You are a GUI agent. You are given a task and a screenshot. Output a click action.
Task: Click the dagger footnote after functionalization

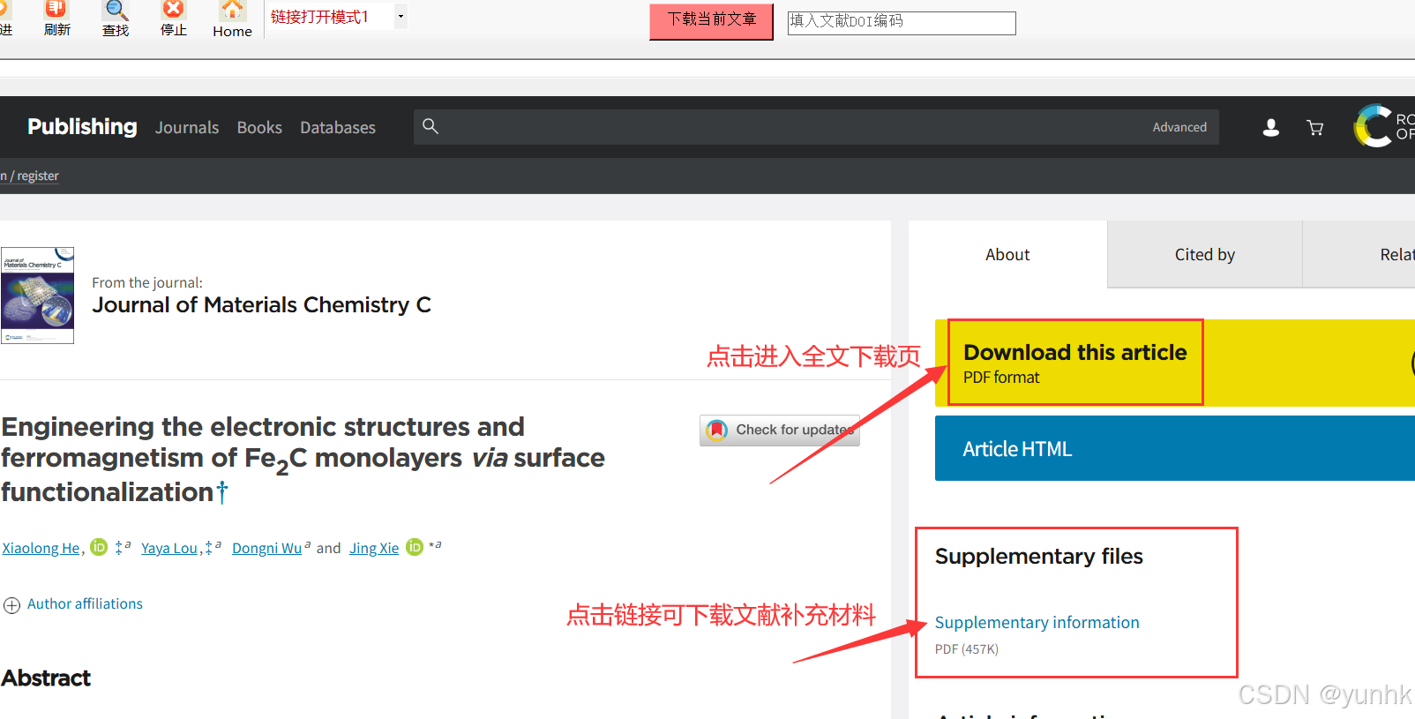[x=222, y=491]
